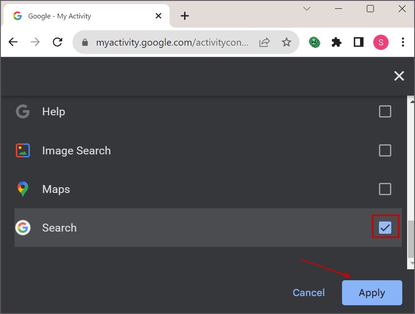Screen dimensions: 415x314
Task: Click the Help product icon
Action: [x=23, y=111]
